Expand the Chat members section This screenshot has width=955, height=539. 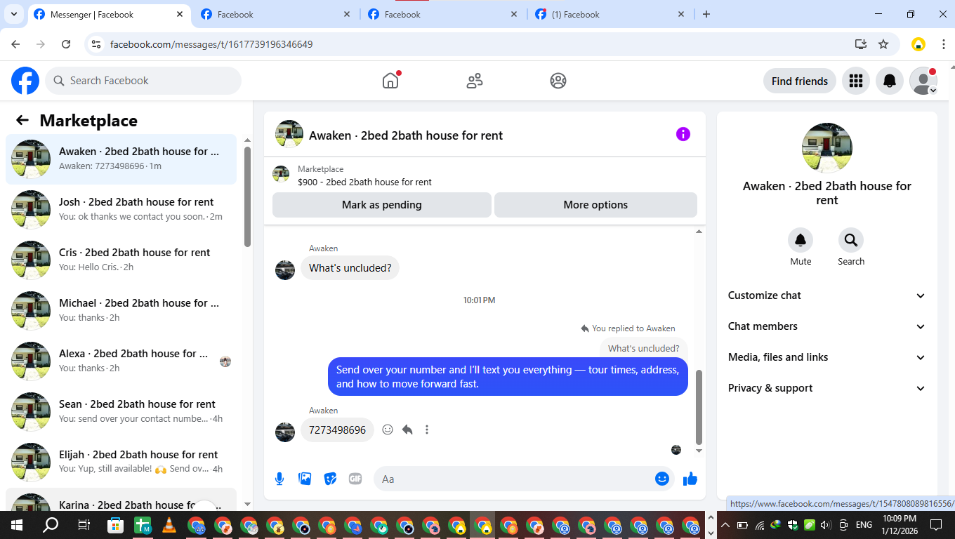click(x=826, y=326)
